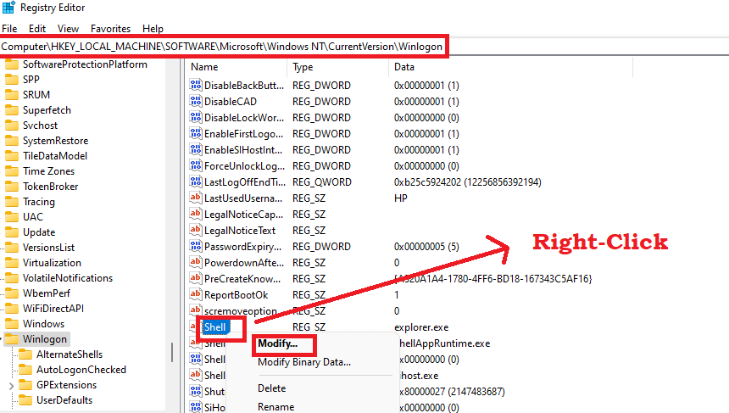The image size is (729, 413).
Task: Click the registry path address bar
Action: click(x=222, y=47)
